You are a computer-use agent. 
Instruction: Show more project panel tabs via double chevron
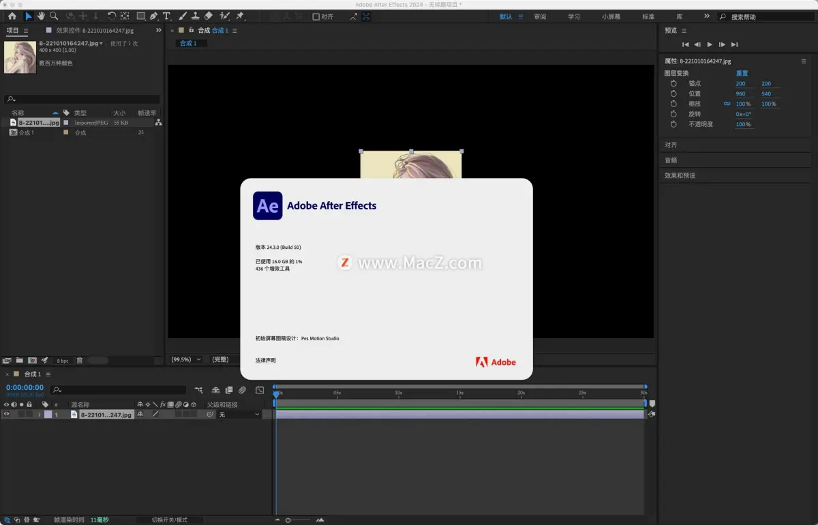[x=159, y=31]
